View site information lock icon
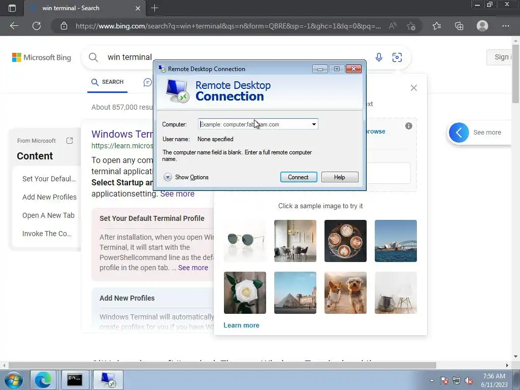This screenshot has width=520, height=390. point(64,26)
